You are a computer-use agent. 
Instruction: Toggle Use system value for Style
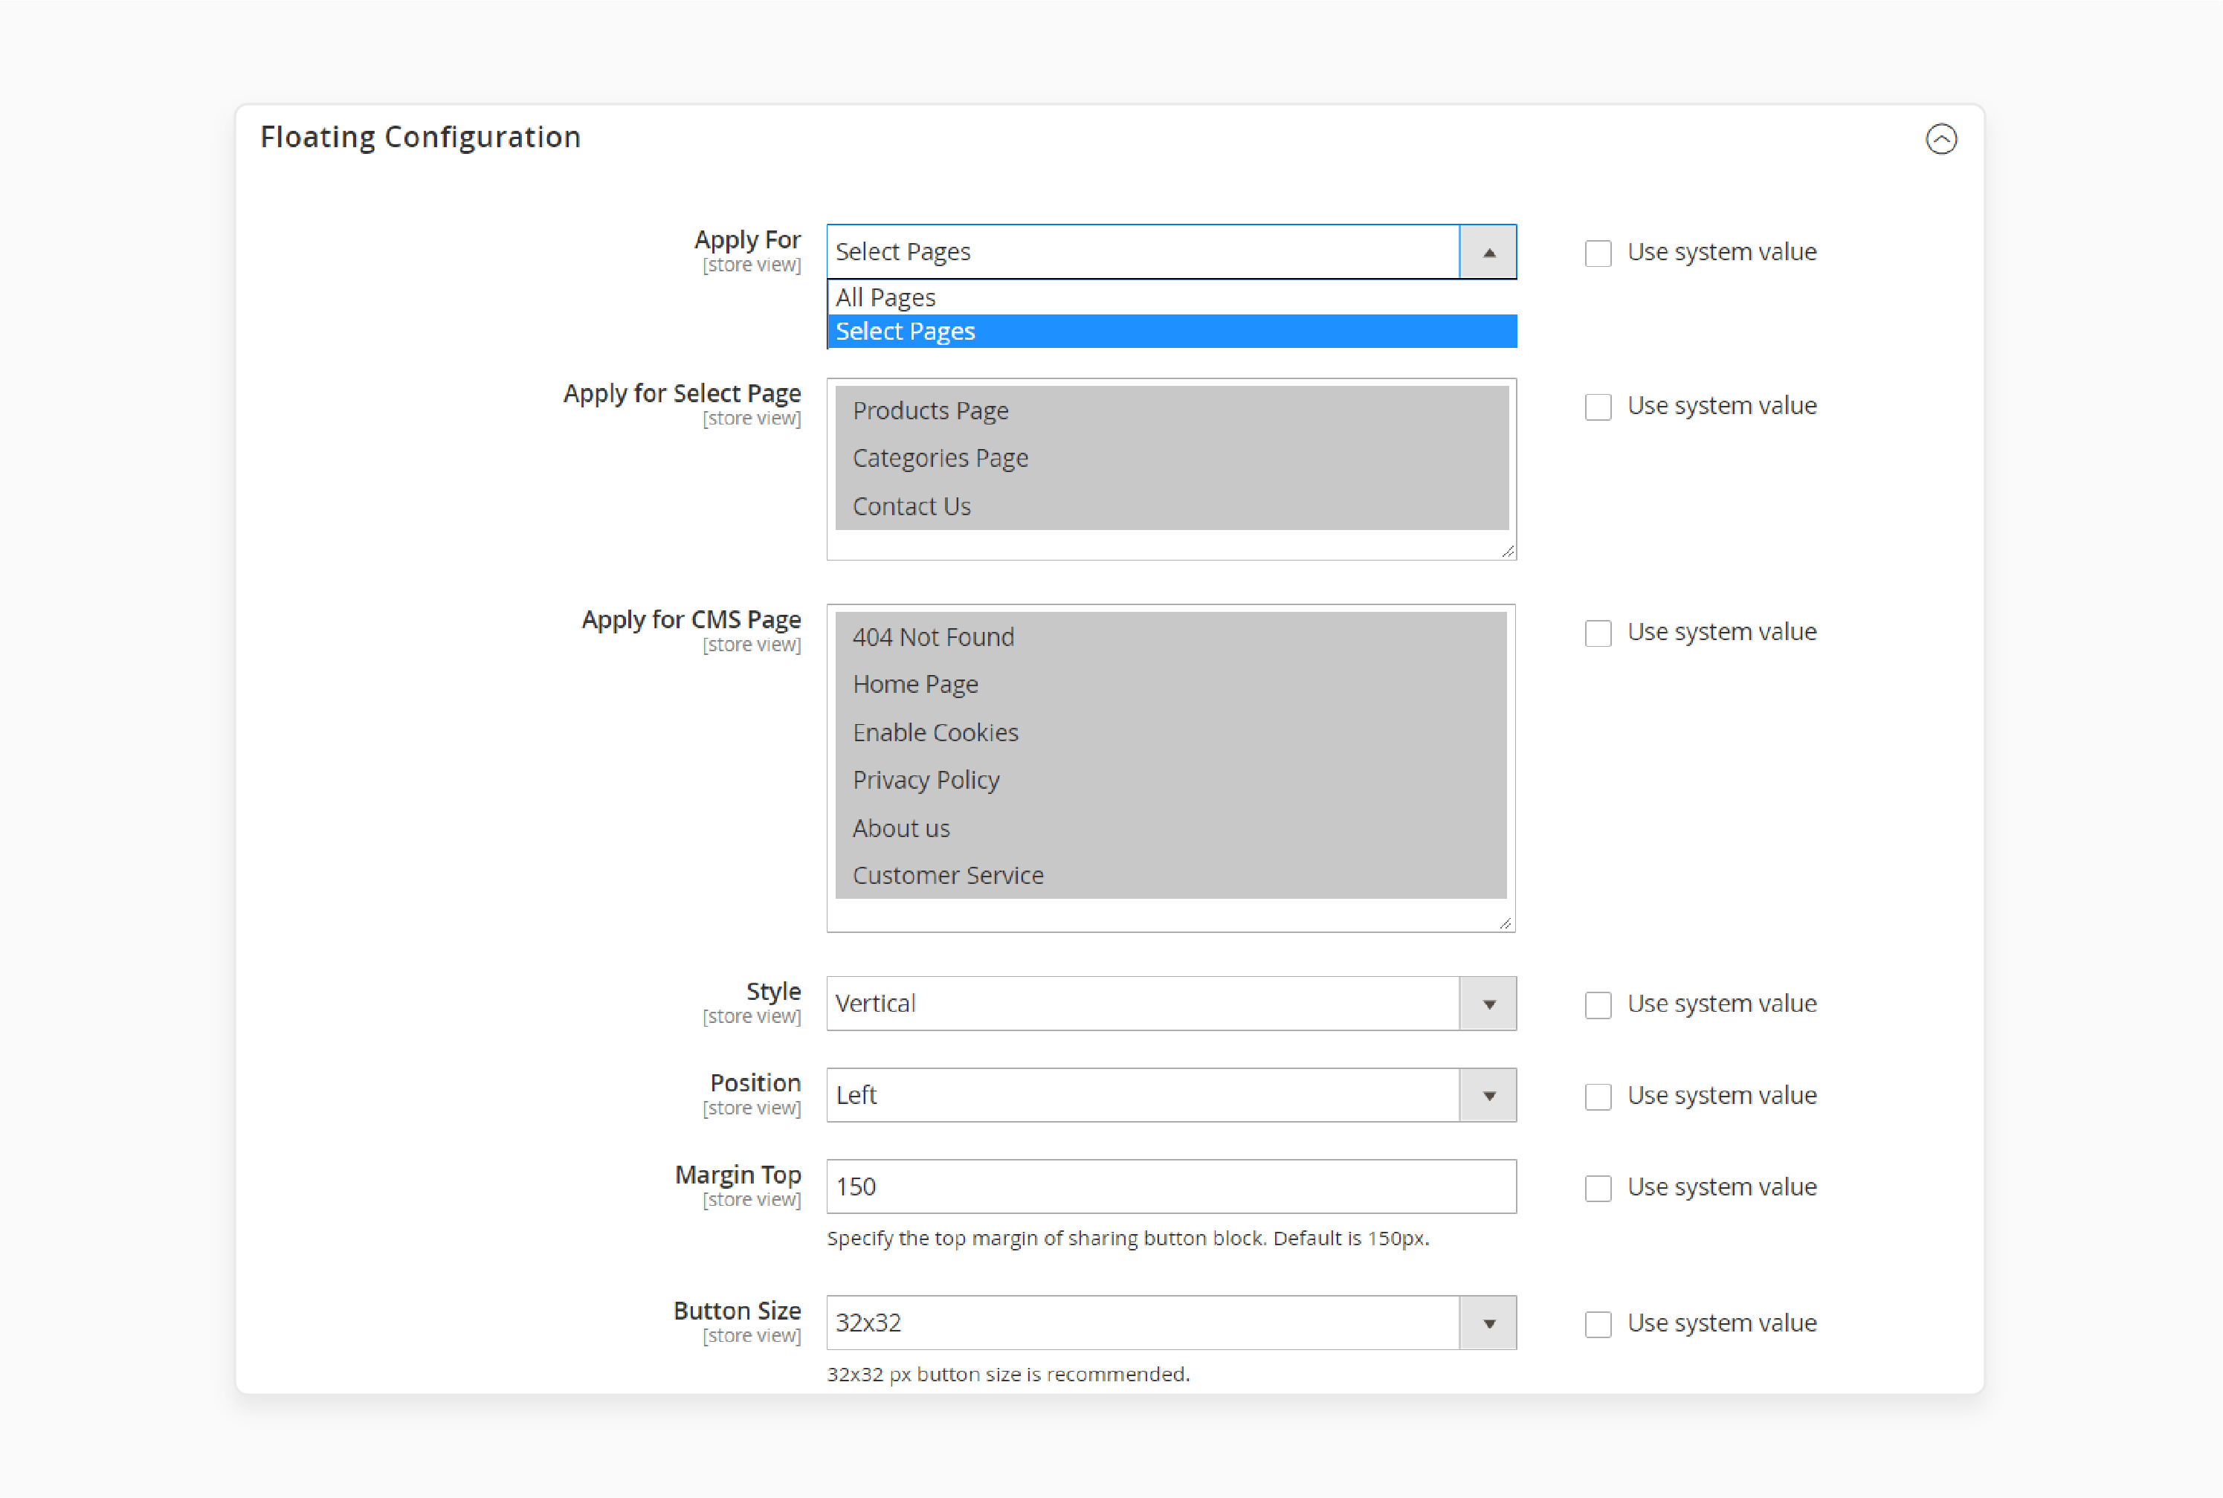[1597, 1005]
